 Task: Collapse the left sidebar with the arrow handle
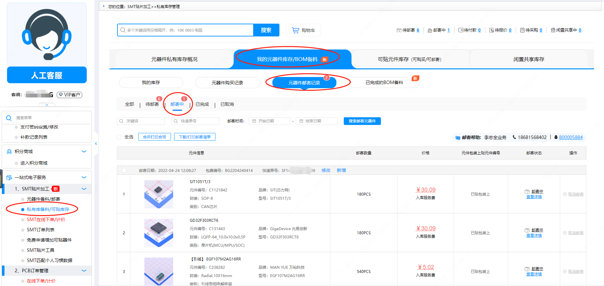pyautogui.click(x=96, y=144)
